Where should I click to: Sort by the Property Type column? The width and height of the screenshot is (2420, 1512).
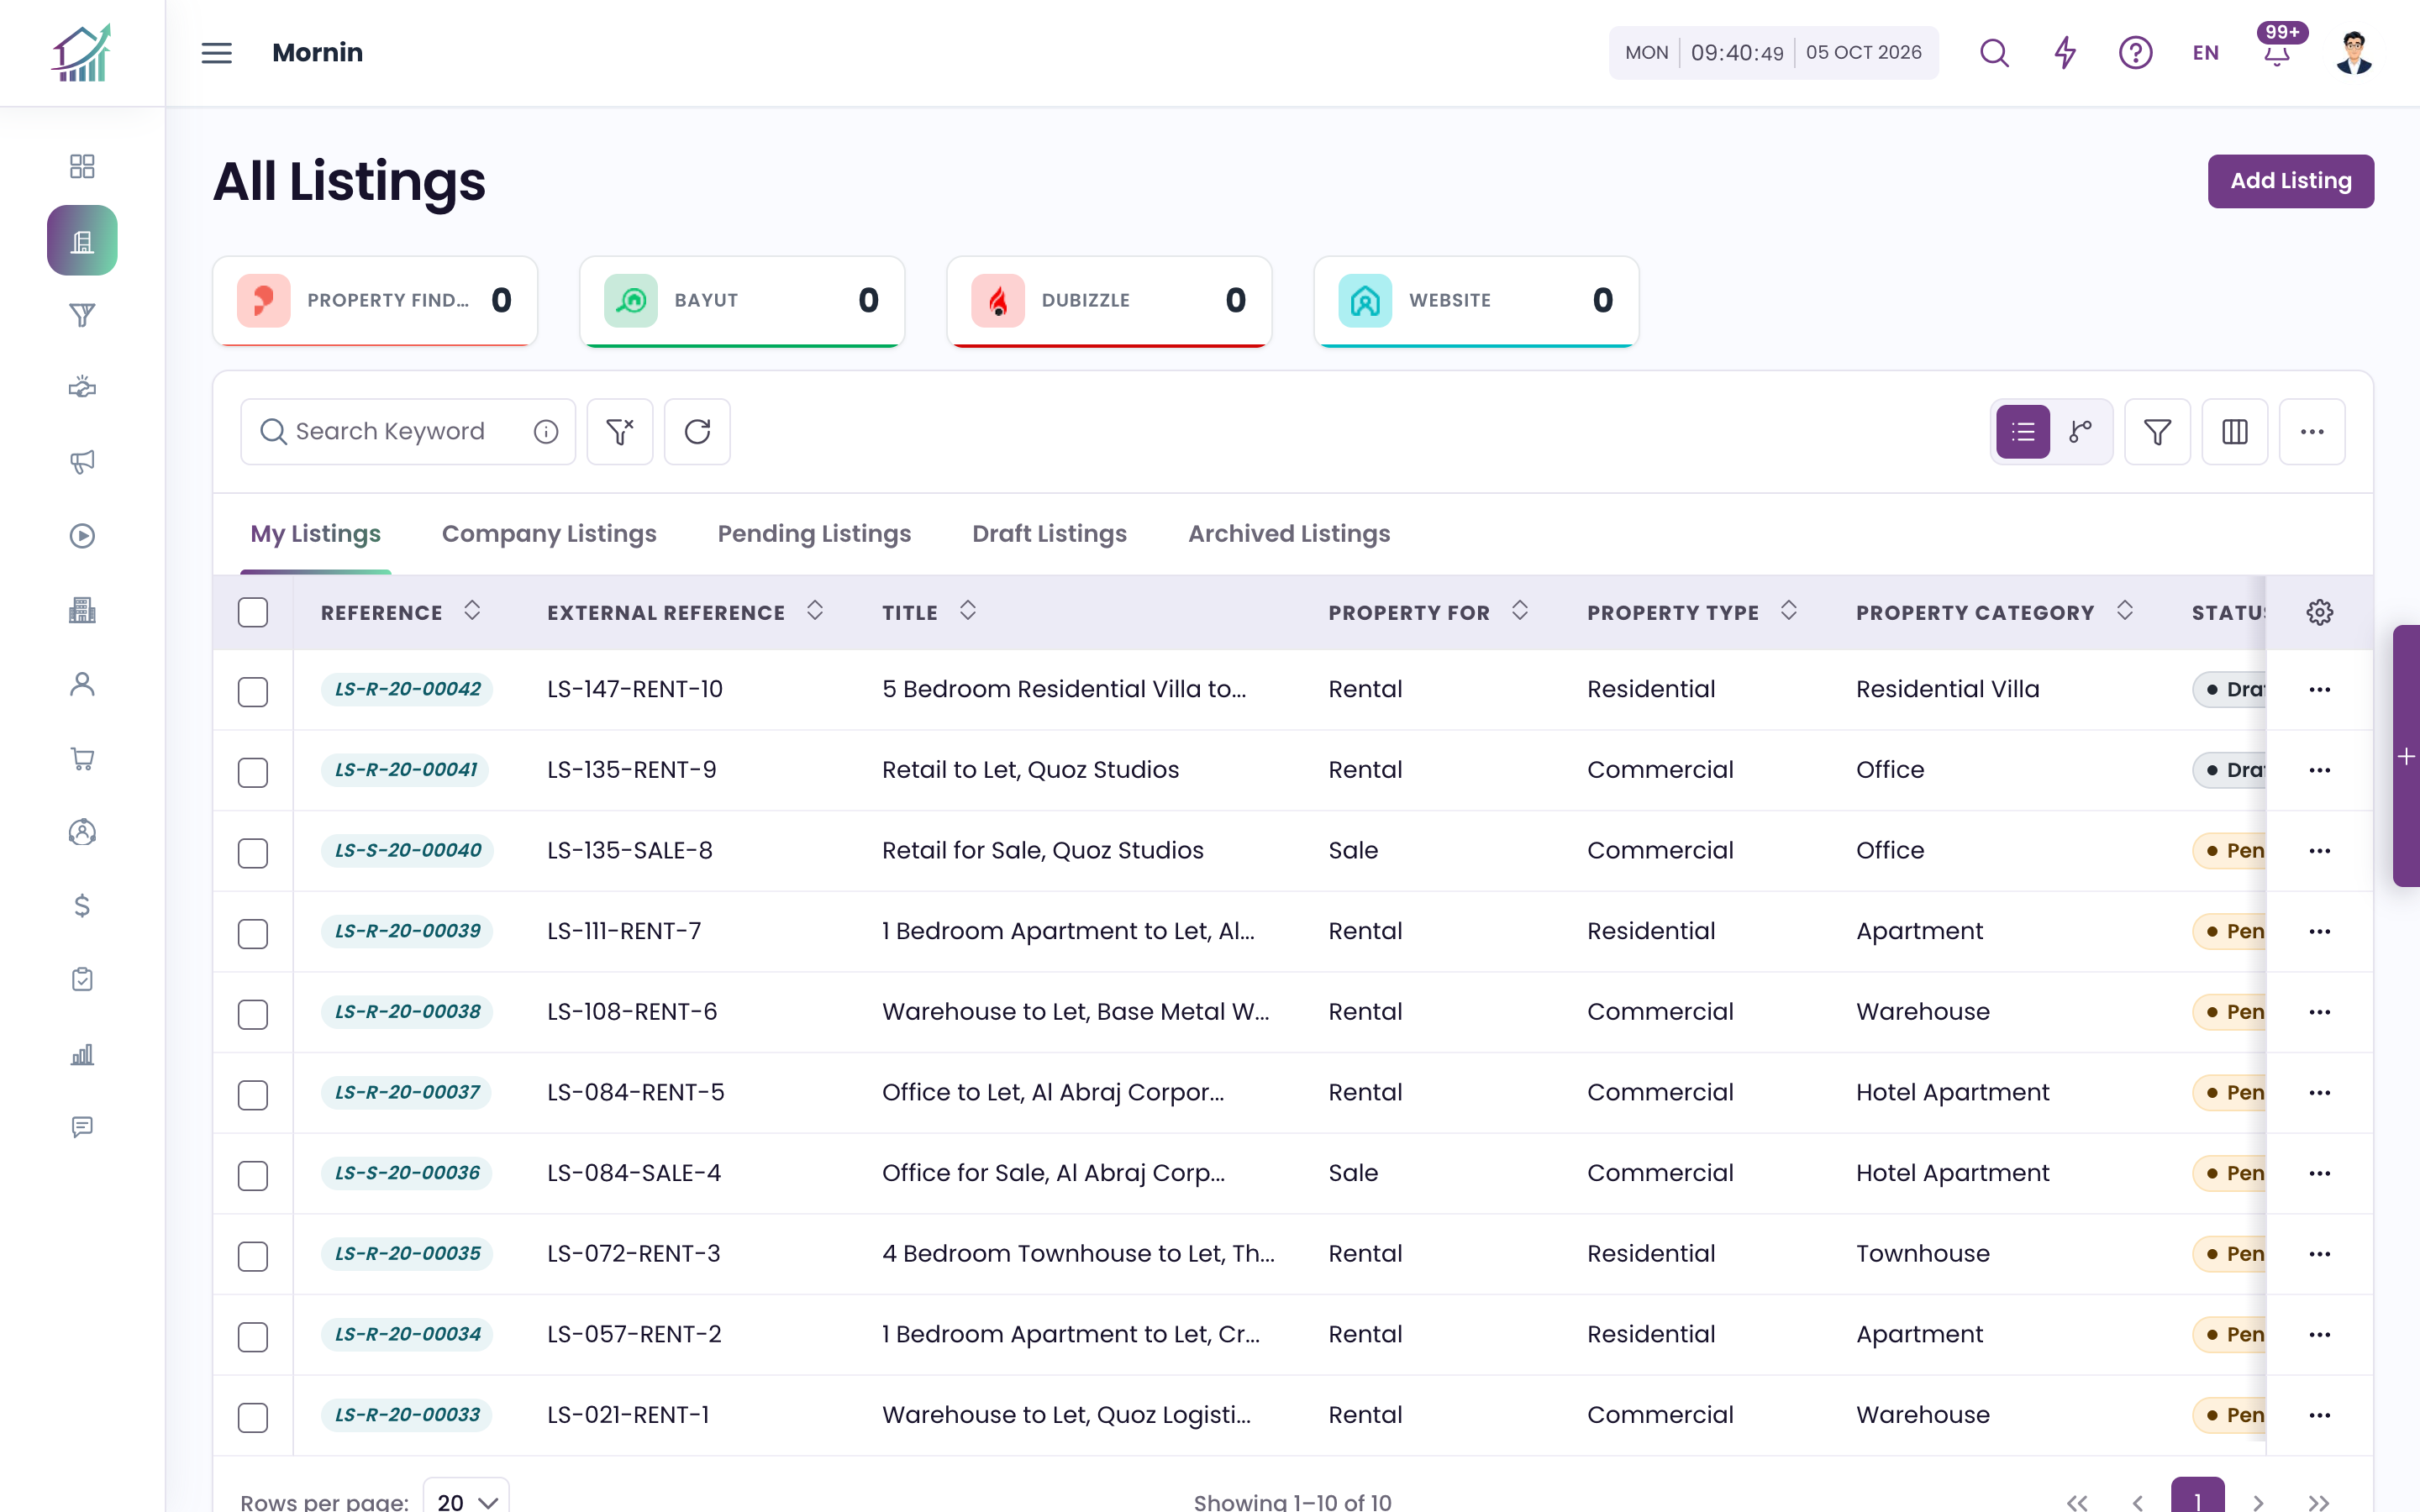1788,611
